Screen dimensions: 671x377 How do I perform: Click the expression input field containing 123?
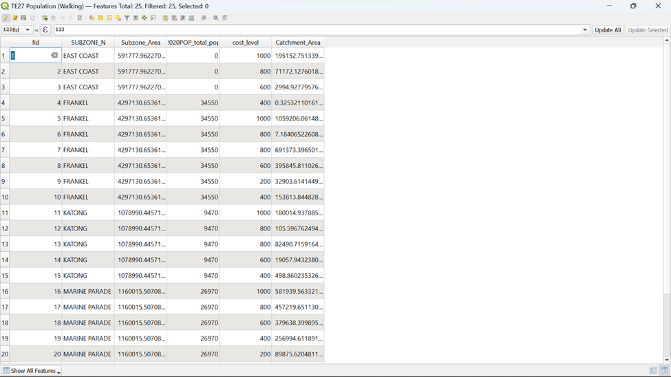click(317, 30)
